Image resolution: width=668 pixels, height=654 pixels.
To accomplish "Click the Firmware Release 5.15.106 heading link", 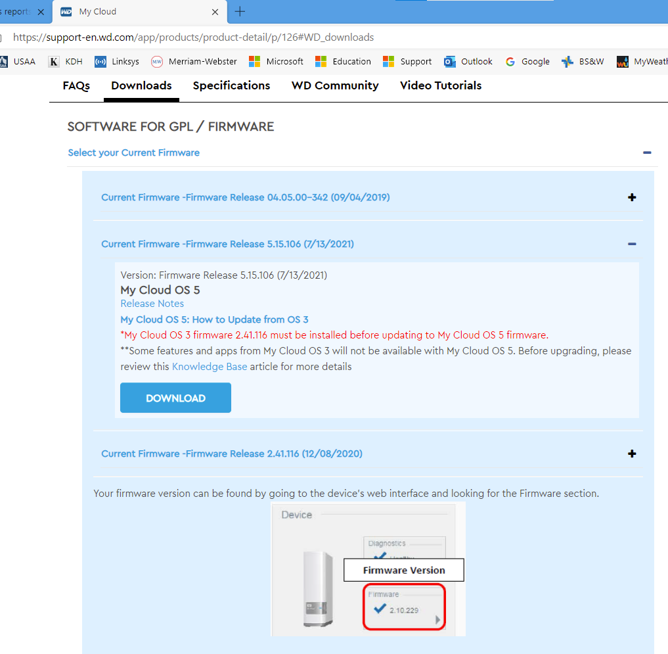I will coord(227,244).
